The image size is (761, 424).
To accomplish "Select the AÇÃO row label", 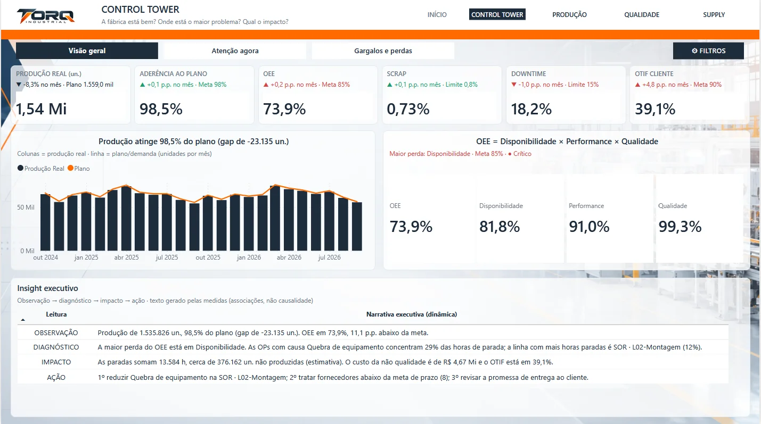I will 56,377.
